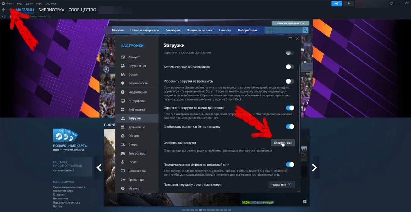Viewport: 411px width, 212px height.
Task: Switch to the СООБЩЕСТВО tab
Action: (82, 10)
